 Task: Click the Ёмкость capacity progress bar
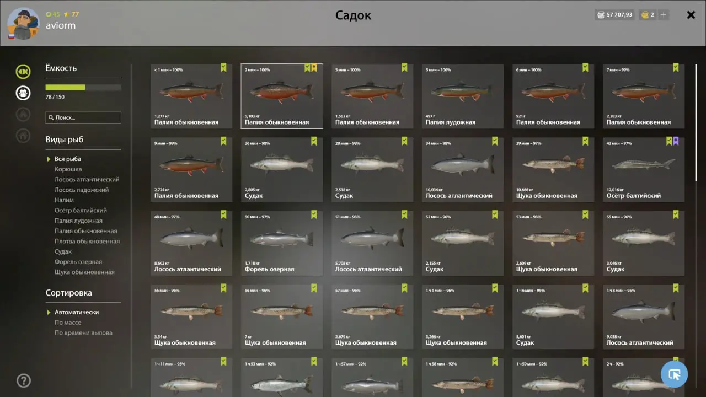(83, 87)
